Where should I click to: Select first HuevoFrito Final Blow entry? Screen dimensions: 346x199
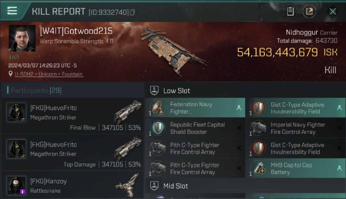(72, 116)
